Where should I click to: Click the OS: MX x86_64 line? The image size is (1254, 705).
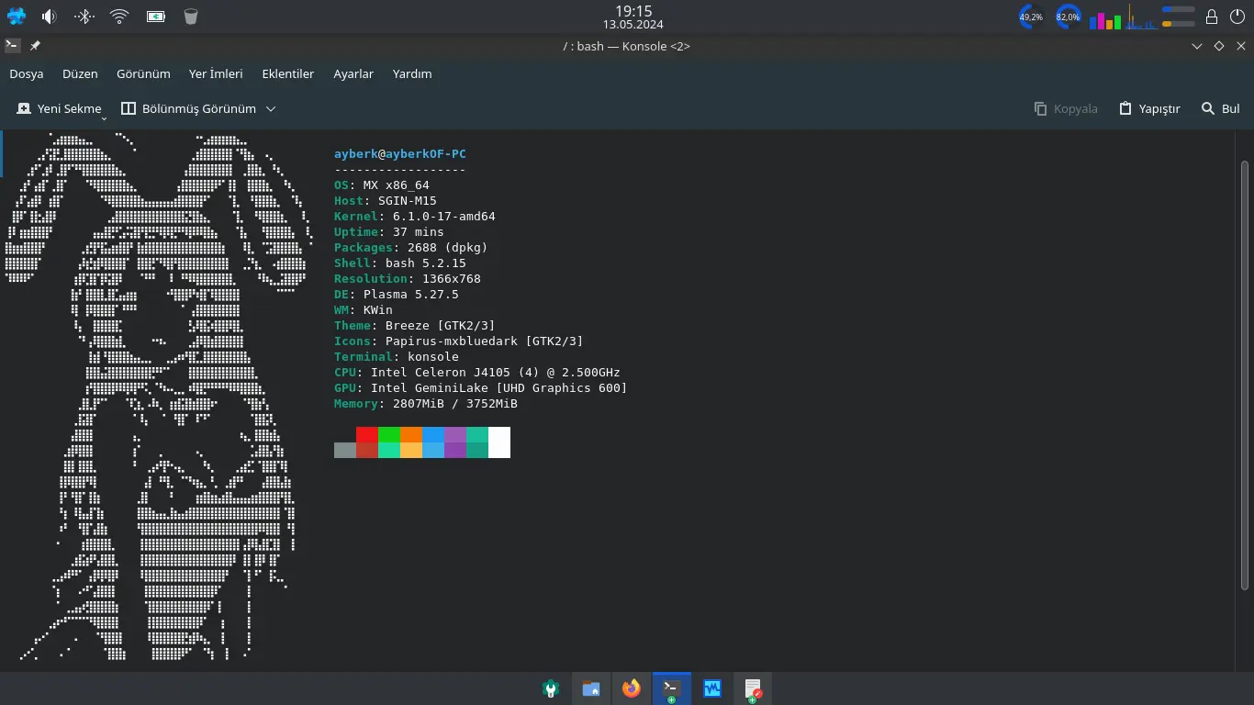coord(382,185)
